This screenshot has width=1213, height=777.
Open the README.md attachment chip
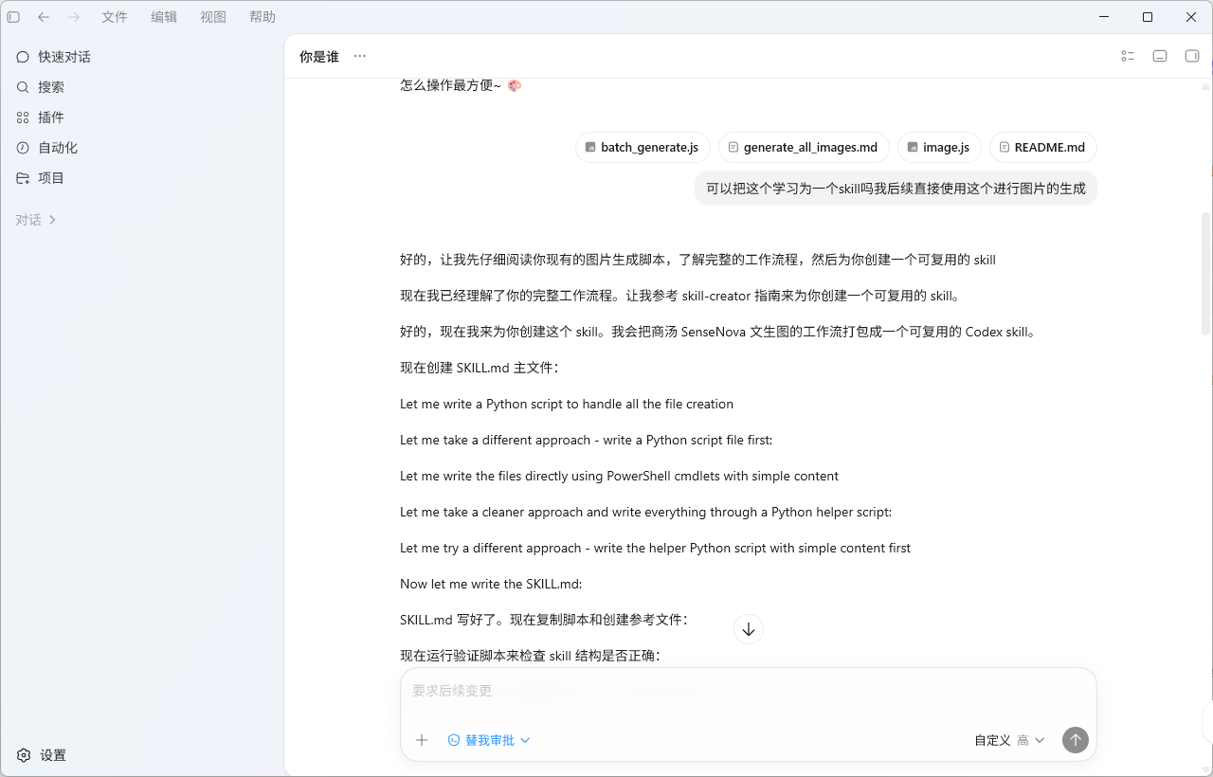pyautogui.click(x=1043, y=148)
